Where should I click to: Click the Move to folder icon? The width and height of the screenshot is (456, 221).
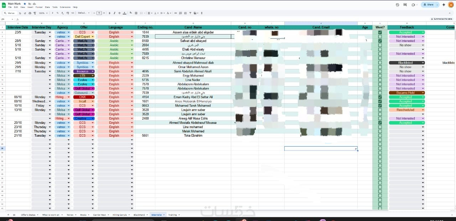30,4
